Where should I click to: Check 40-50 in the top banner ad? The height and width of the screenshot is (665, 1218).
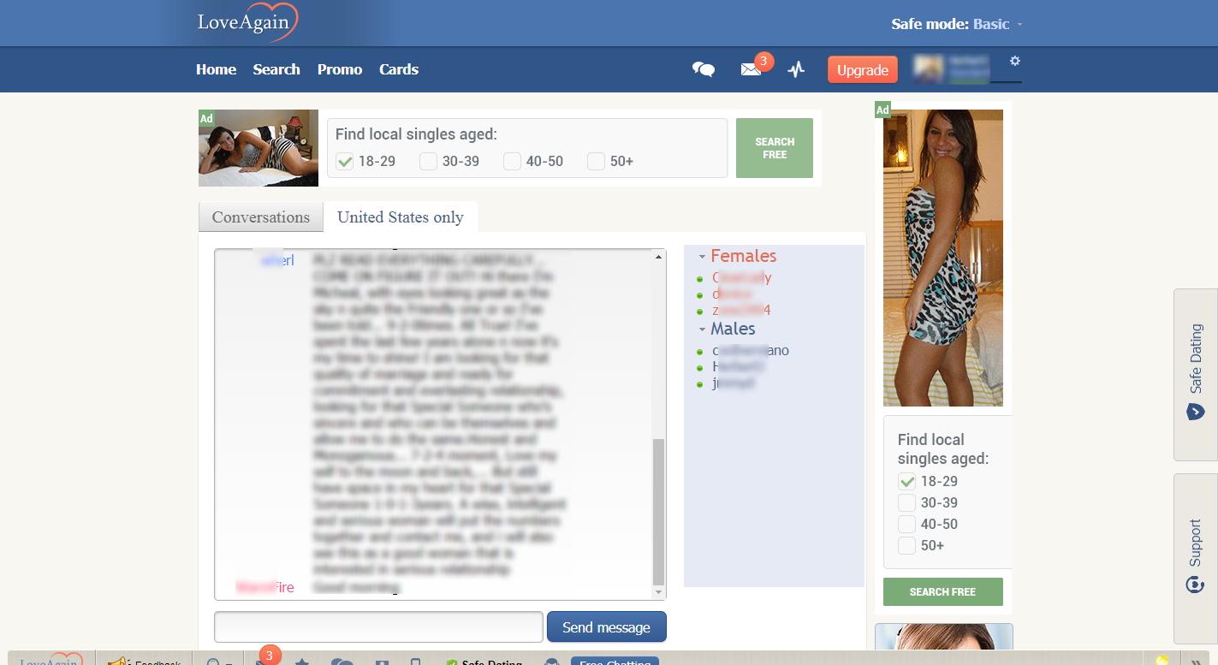512,161
